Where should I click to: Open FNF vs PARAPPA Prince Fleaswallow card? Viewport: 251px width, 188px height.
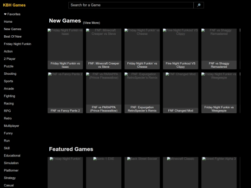104,93
